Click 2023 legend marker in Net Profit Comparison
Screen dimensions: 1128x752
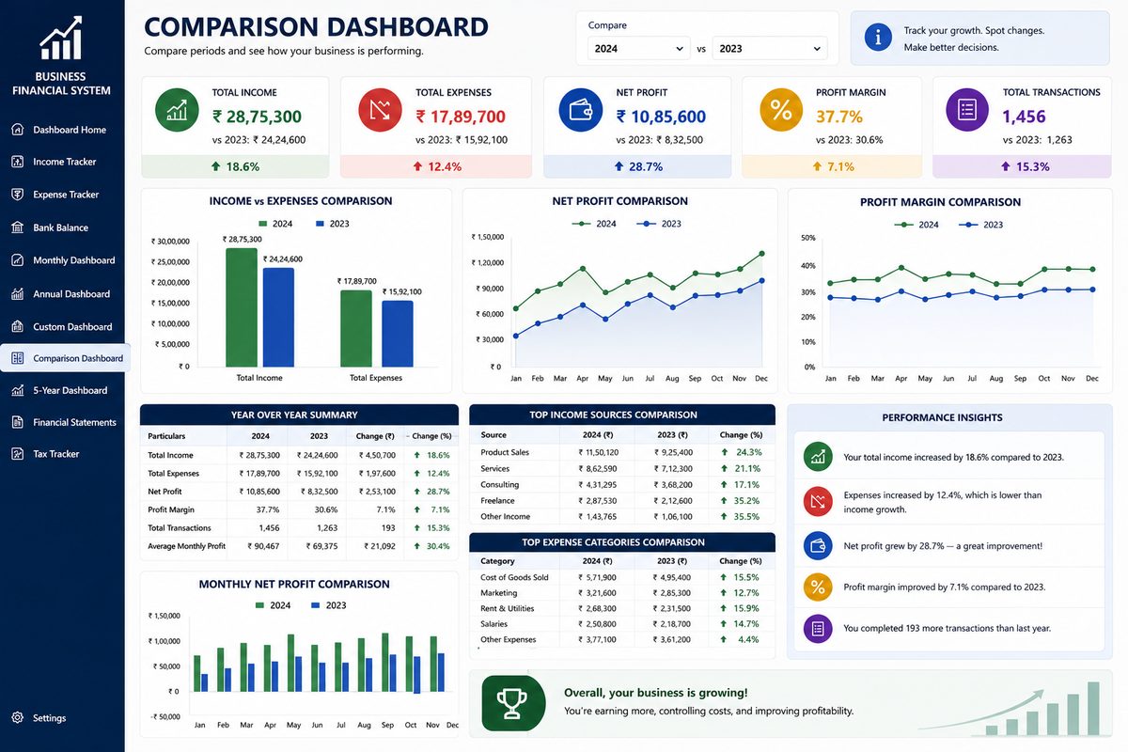tap(647, 224)
